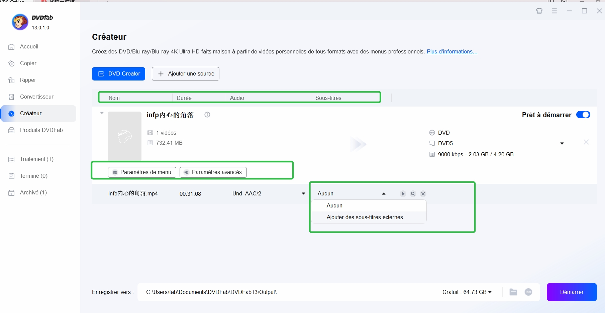
Task: Follow the Plus d'informations link
Action: (452, 52)
